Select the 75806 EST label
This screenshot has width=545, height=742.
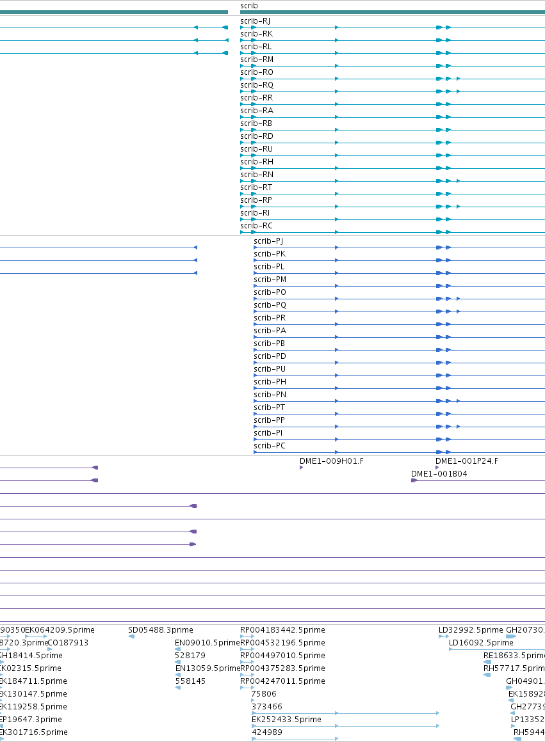264,694
